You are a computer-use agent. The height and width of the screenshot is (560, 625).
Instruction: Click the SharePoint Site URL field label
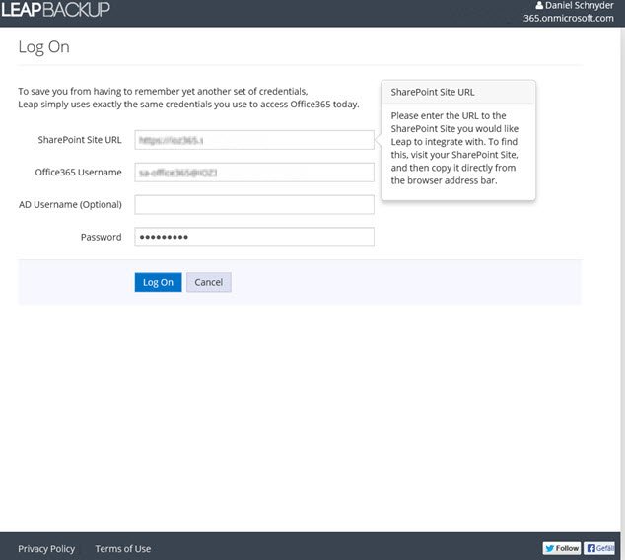click(x=80, y=140)
